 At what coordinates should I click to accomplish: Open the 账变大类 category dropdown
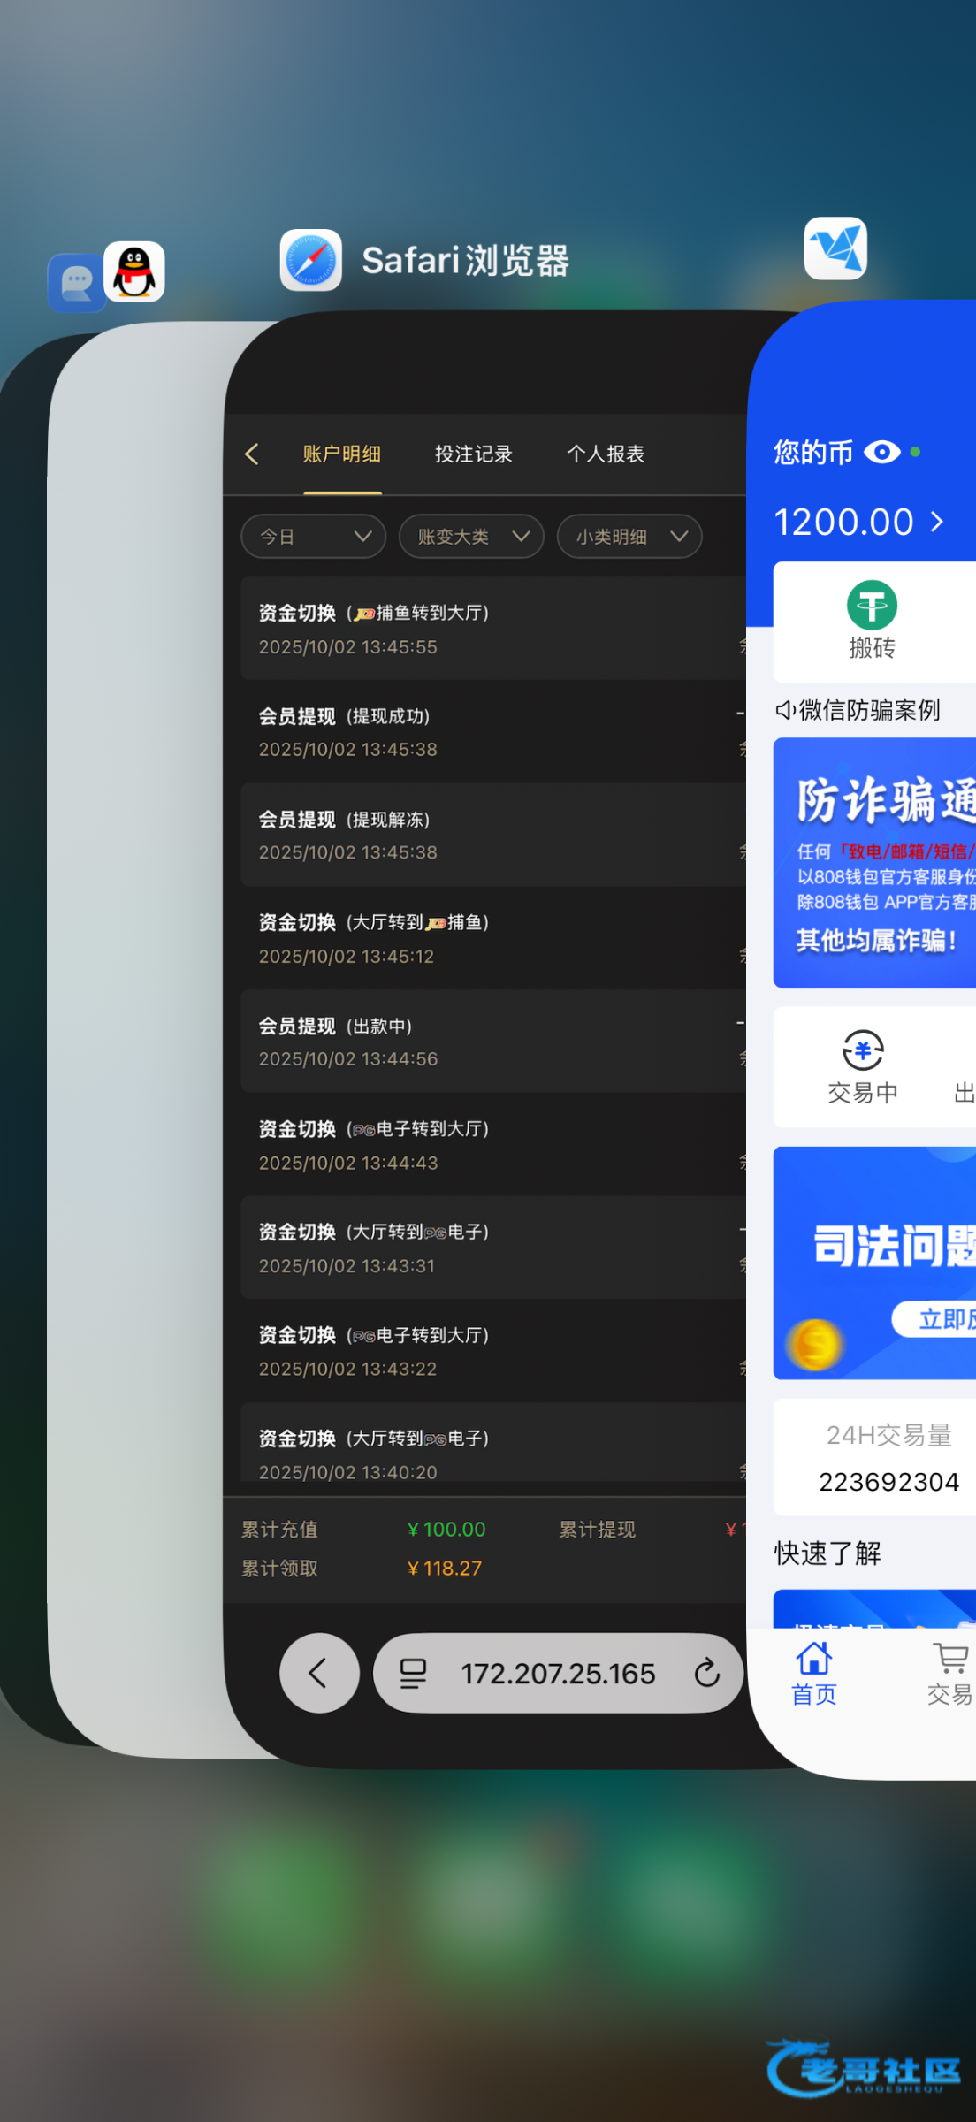(471, 537)
